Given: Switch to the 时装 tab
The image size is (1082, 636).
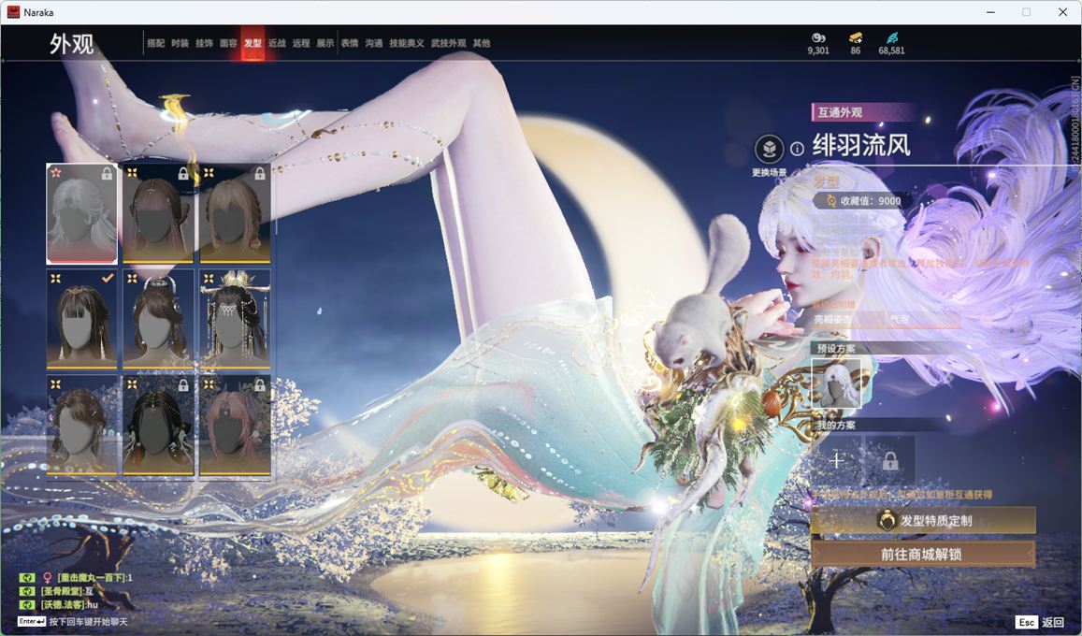Looking at the screenshot, I should click(x=180, y=43).
